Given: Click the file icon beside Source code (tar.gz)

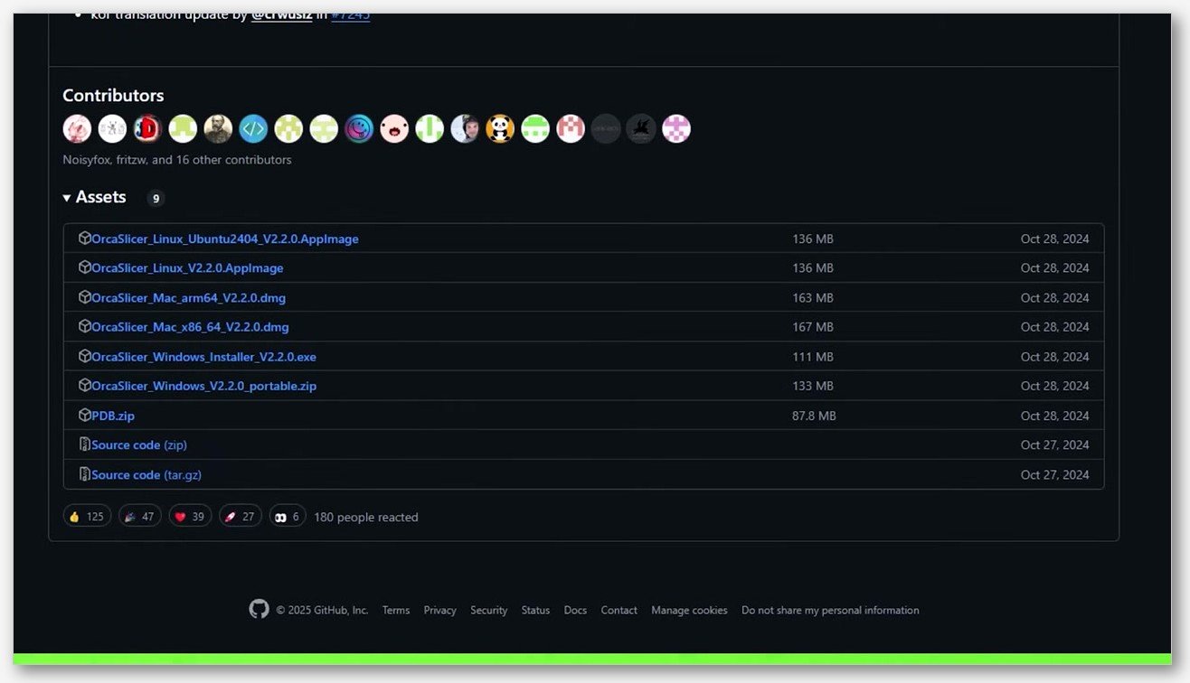Looking at the screenshot, I should 85,474.
